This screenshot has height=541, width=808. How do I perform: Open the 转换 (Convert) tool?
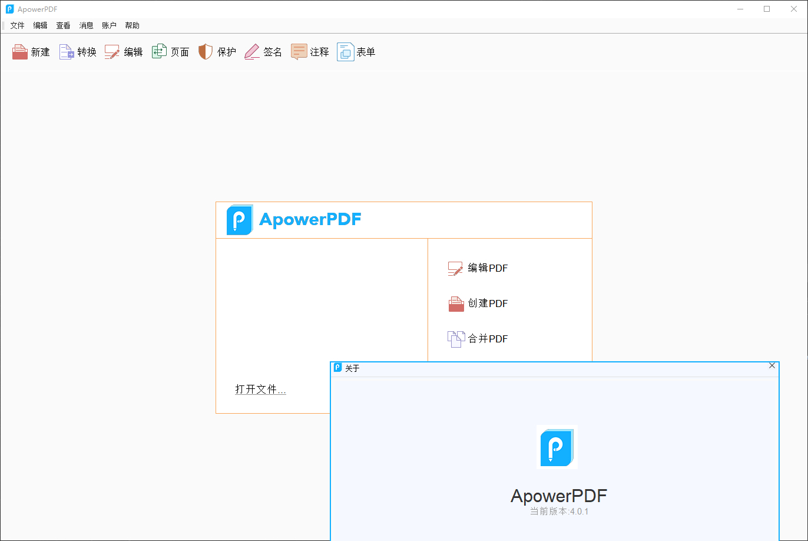pyautogui.click(x=67, y=52)
